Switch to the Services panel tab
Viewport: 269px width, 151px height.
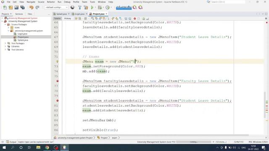click(x=19, y=14)
